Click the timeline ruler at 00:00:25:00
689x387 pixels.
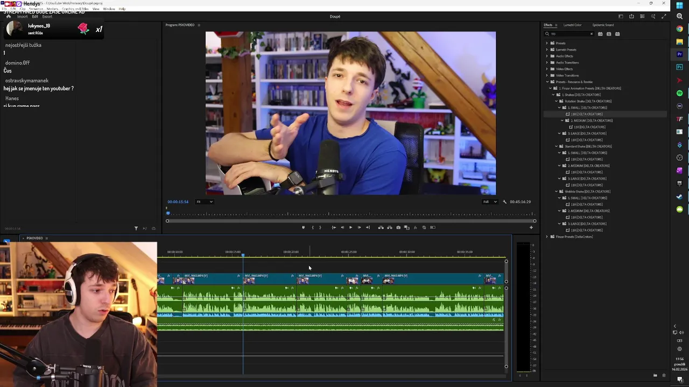coord(349,252)
